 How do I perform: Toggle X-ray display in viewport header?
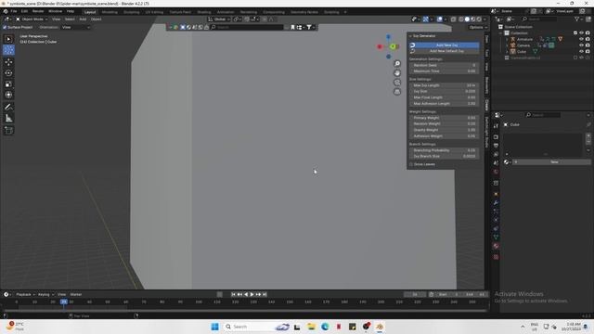[x=454, y=19]
